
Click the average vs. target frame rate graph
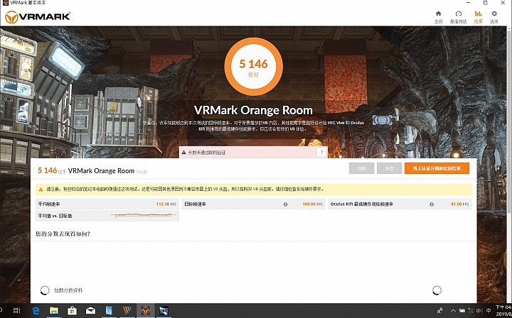(144, 215)
